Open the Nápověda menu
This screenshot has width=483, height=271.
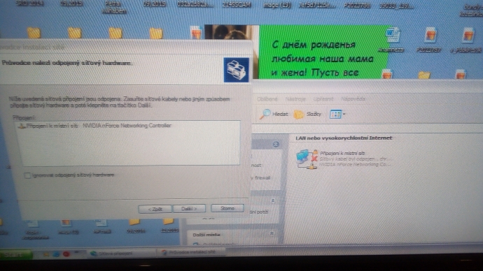coord(353,98)
